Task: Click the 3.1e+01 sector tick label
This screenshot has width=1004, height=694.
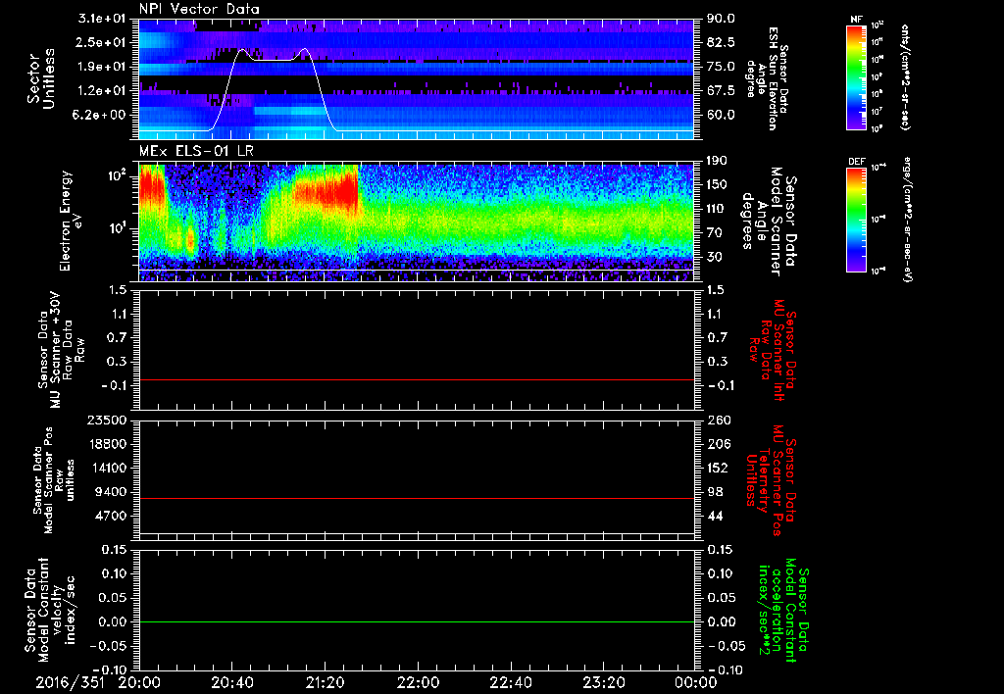Action: pos(102,19)
